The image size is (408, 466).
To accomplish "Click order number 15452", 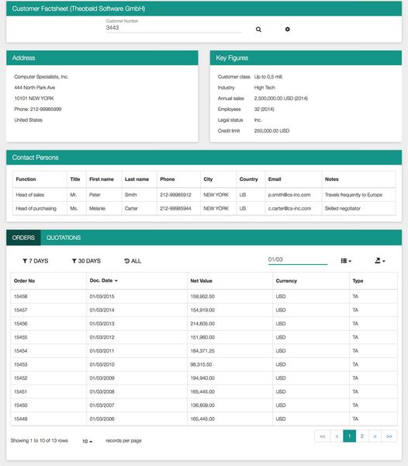I will 20,378.
